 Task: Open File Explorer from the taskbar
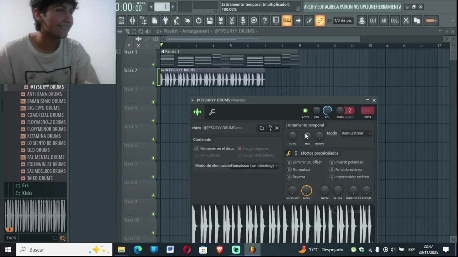(121, 250)
